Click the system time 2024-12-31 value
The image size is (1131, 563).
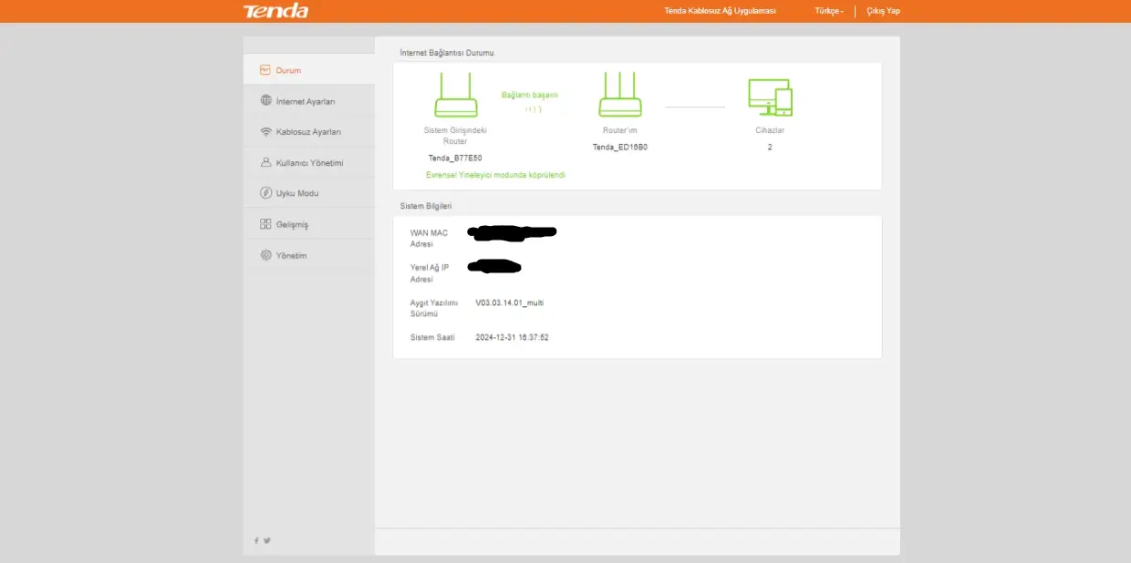pos(512,337)
